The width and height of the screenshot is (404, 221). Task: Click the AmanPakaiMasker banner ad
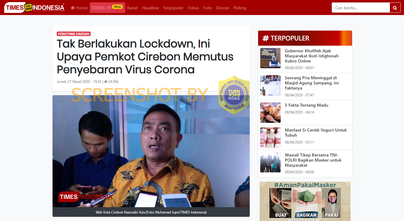coord(305,201)
